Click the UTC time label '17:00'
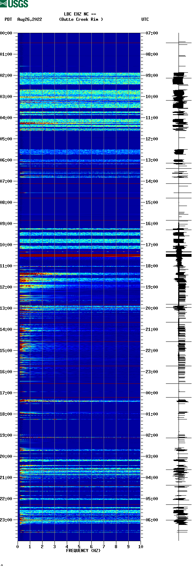194x569 pixels. (x=152, y=245)
